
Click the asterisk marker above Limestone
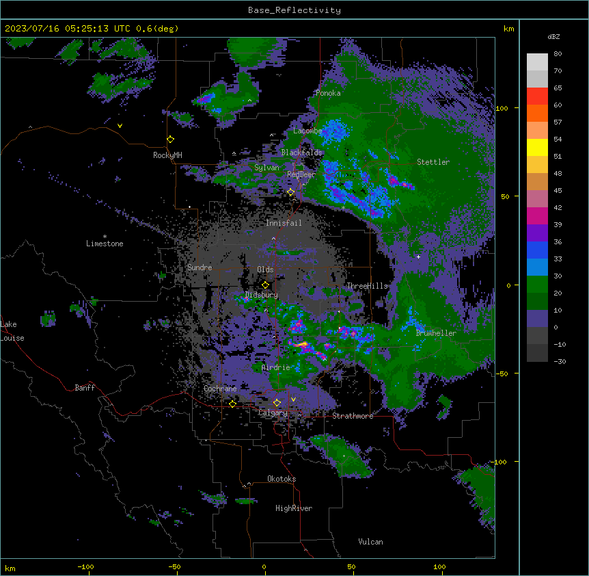[x=105, y=237]
